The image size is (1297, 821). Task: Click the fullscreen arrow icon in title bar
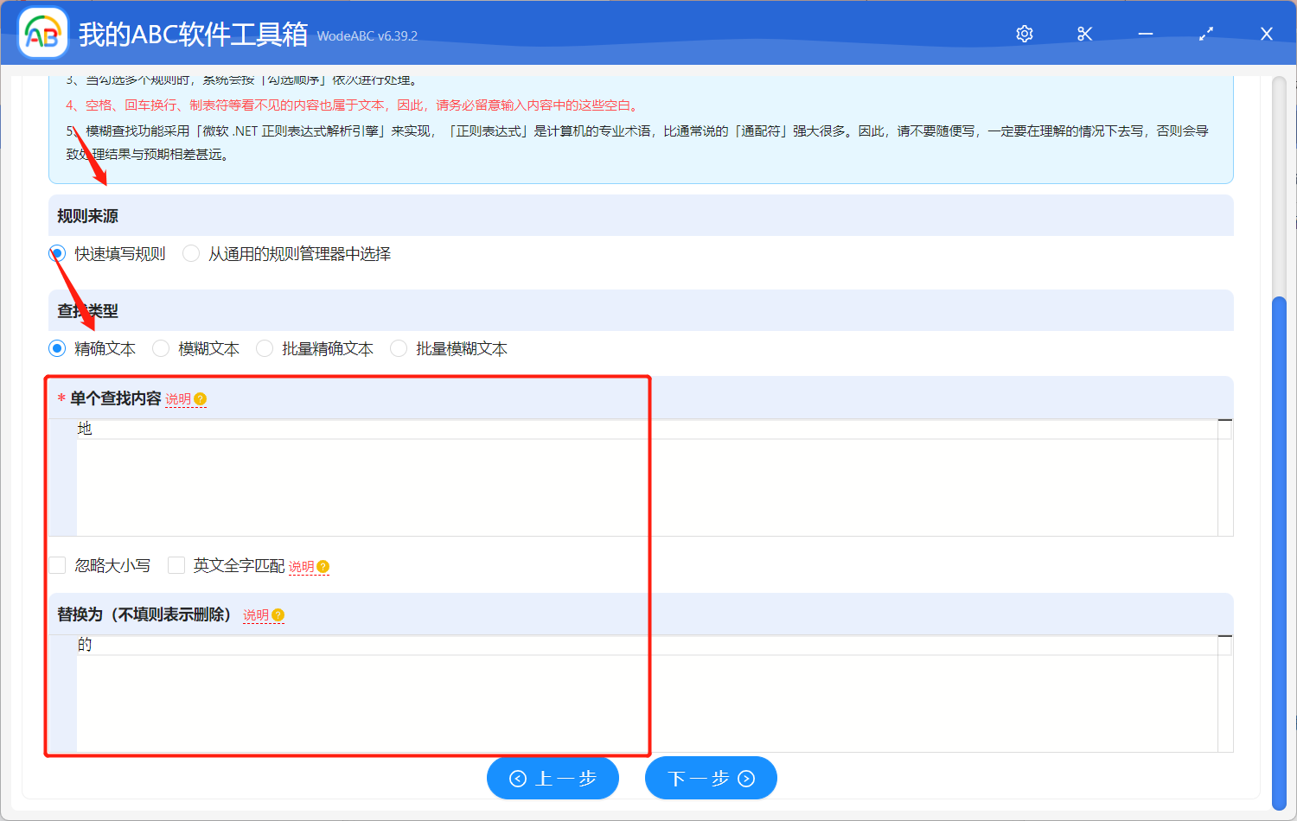click(x=1205, y=34)
